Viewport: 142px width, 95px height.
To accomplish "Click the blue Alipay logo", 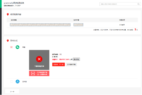I will 17,81.
